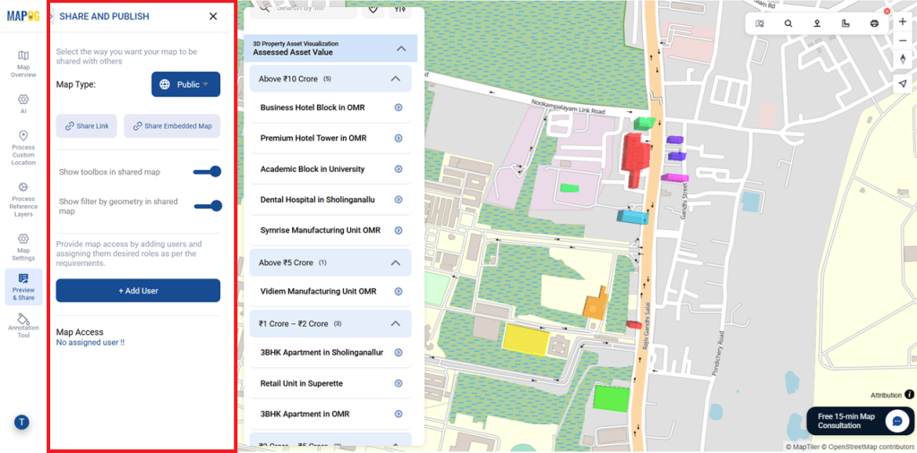Click the favorites heart-pin icon beside search
Screen dimensions: 917x453
click(373, 9)
